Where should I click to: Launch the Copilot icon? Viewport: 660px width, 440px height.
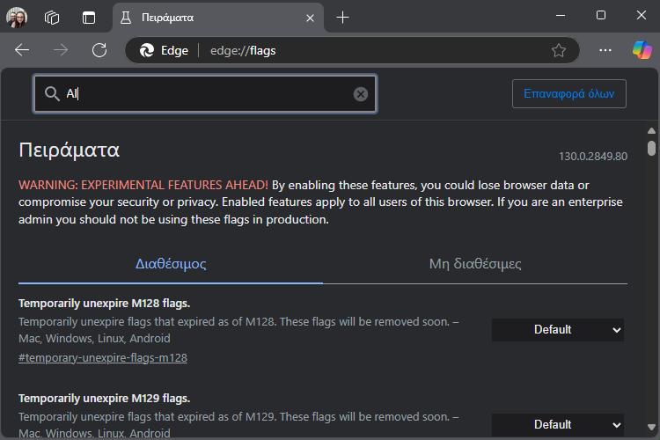click(x=642, y=50)
